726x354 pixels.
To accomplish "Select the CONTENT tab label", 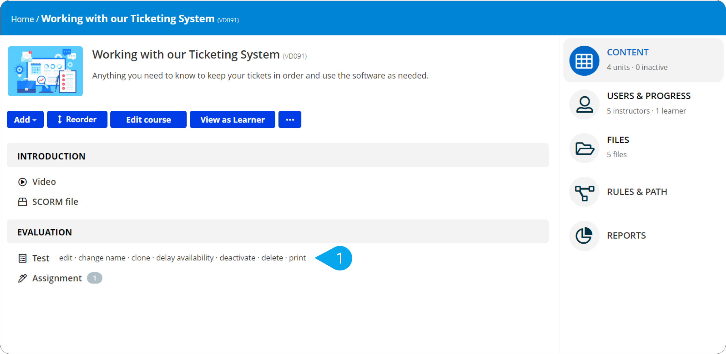I will [x=627, y=52].
